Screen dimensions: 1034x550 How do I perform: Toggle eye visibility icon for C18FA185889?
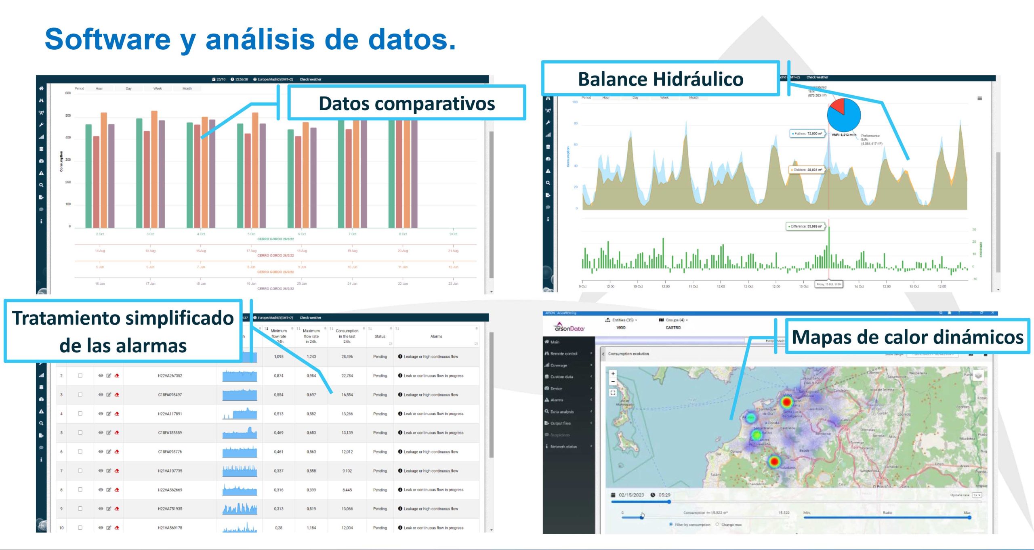pyautogui.click(x=101, y=432)
